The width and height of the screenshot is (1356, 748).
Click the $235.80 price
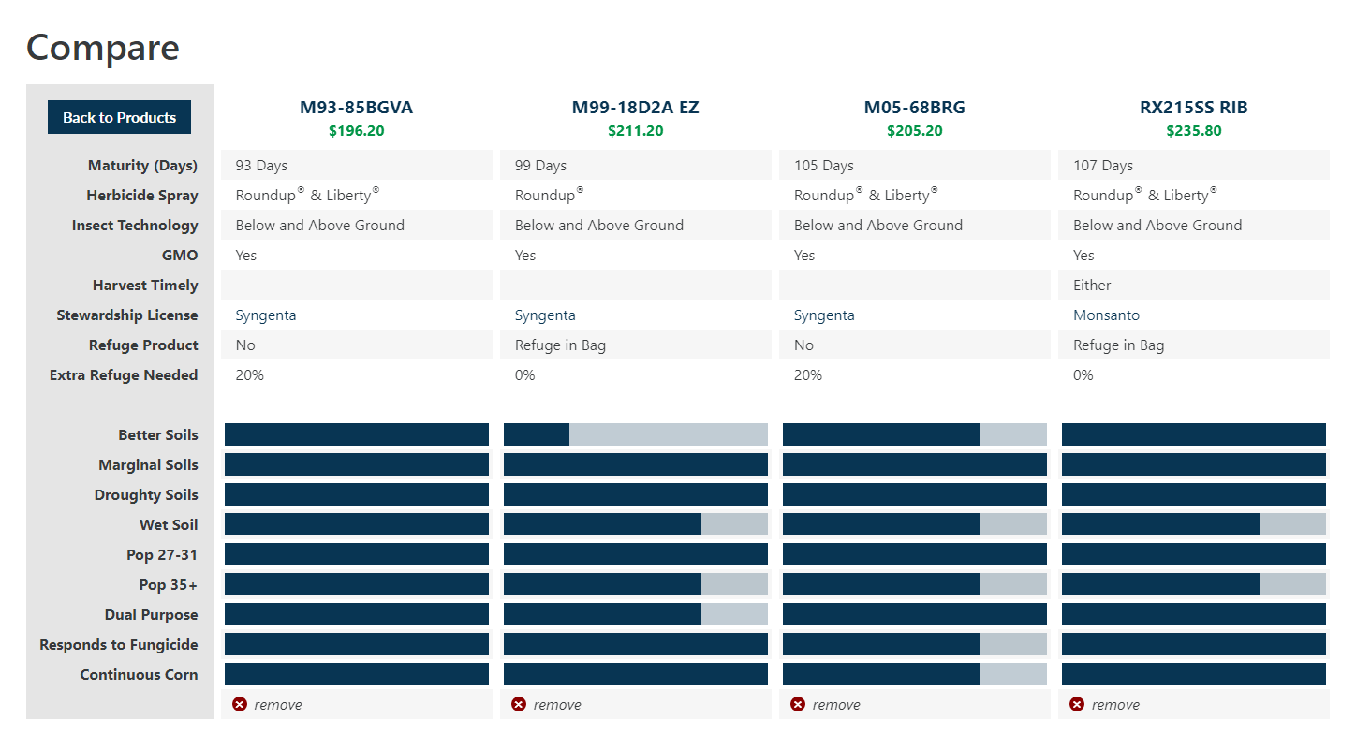click(1193, 131)
